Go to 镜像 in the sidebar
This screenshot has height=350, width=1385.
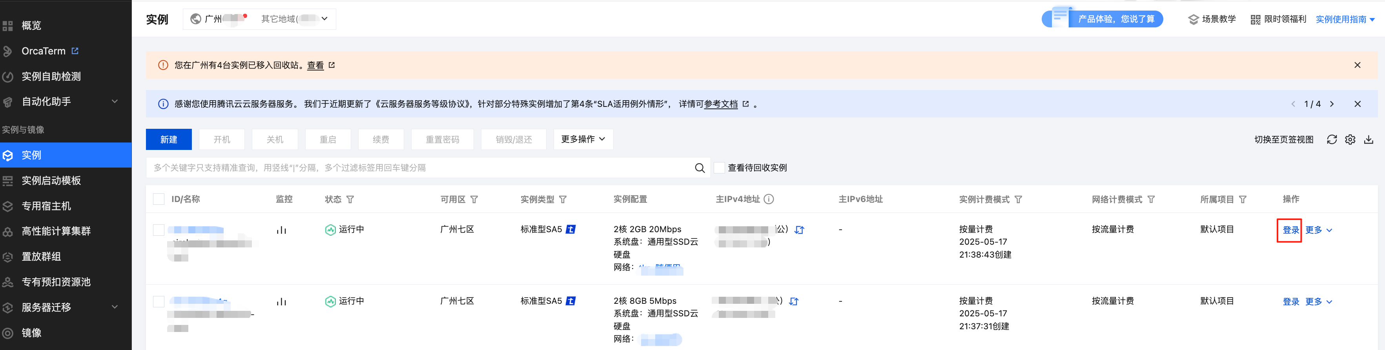pos(31,333)
